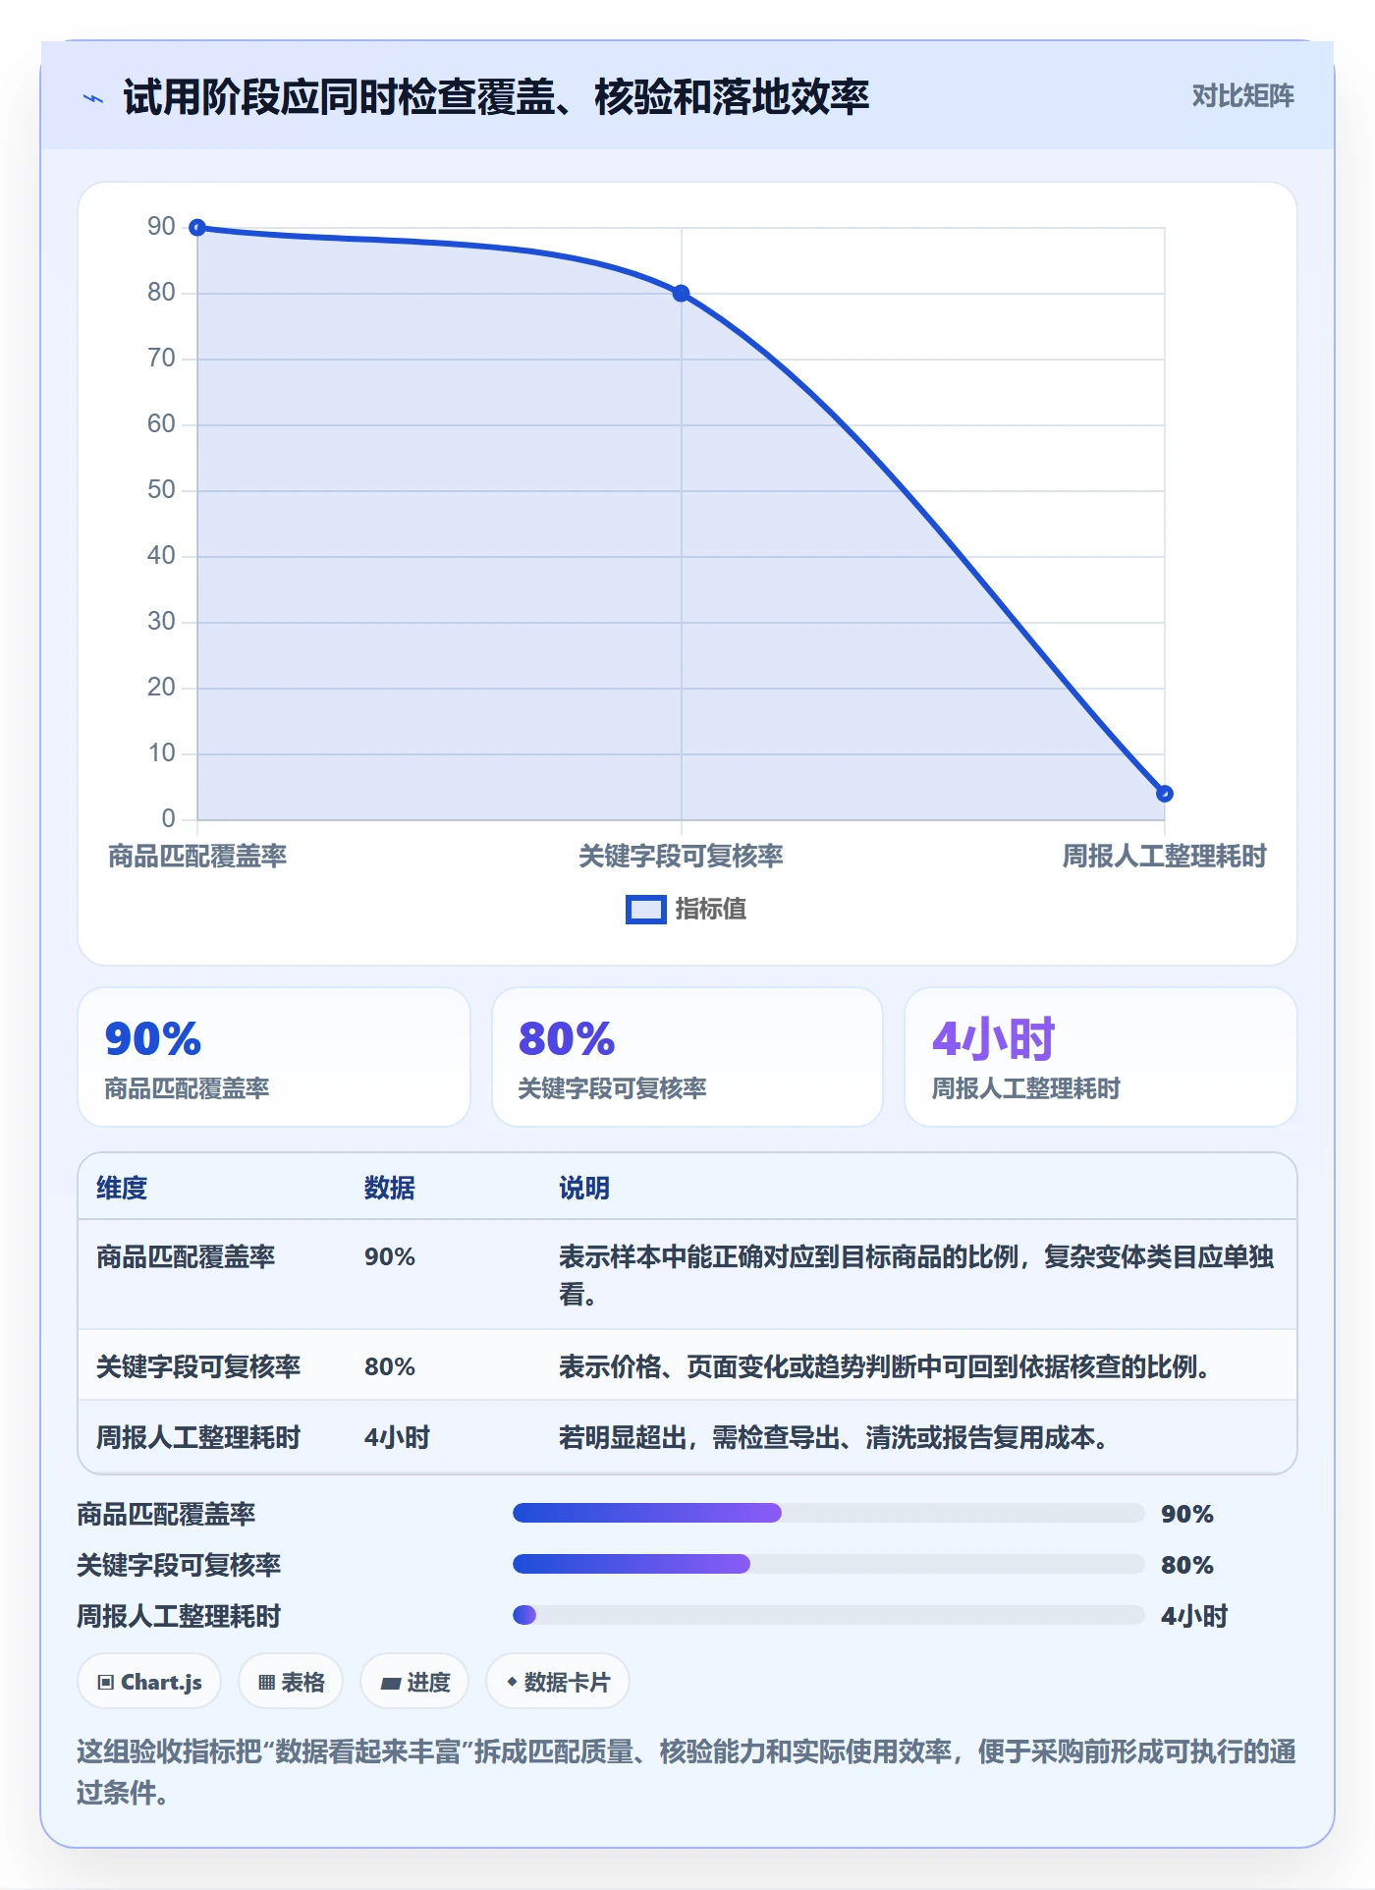Open the 4小时 周报人工整理耗时 stat card
This screenshot has height=1890, width=1375.
tap(1101, 1057)
